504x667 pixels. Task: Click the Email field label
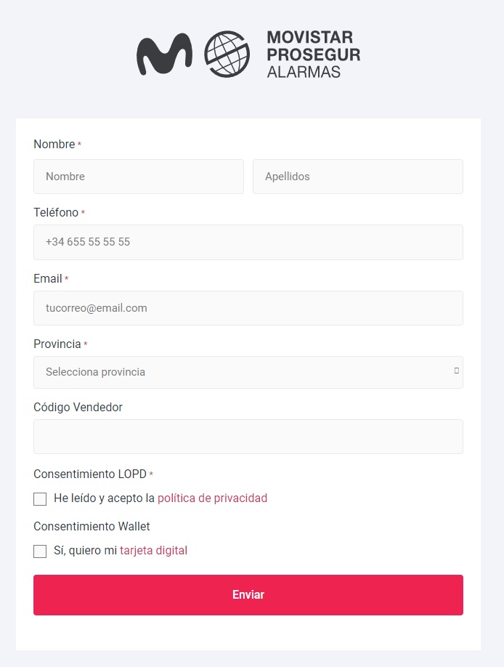48,278
